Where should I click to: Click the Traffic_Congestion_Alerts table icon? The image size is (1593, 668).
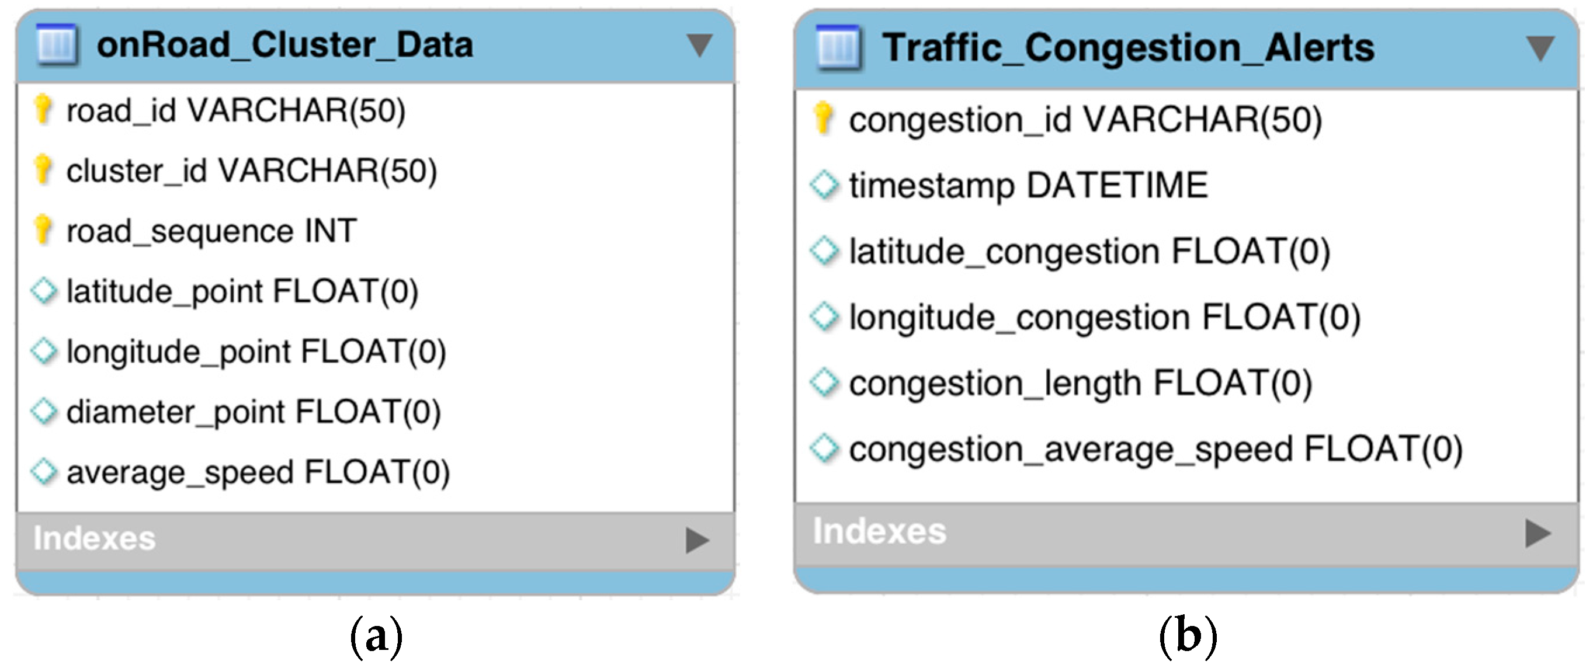point(838,47)
